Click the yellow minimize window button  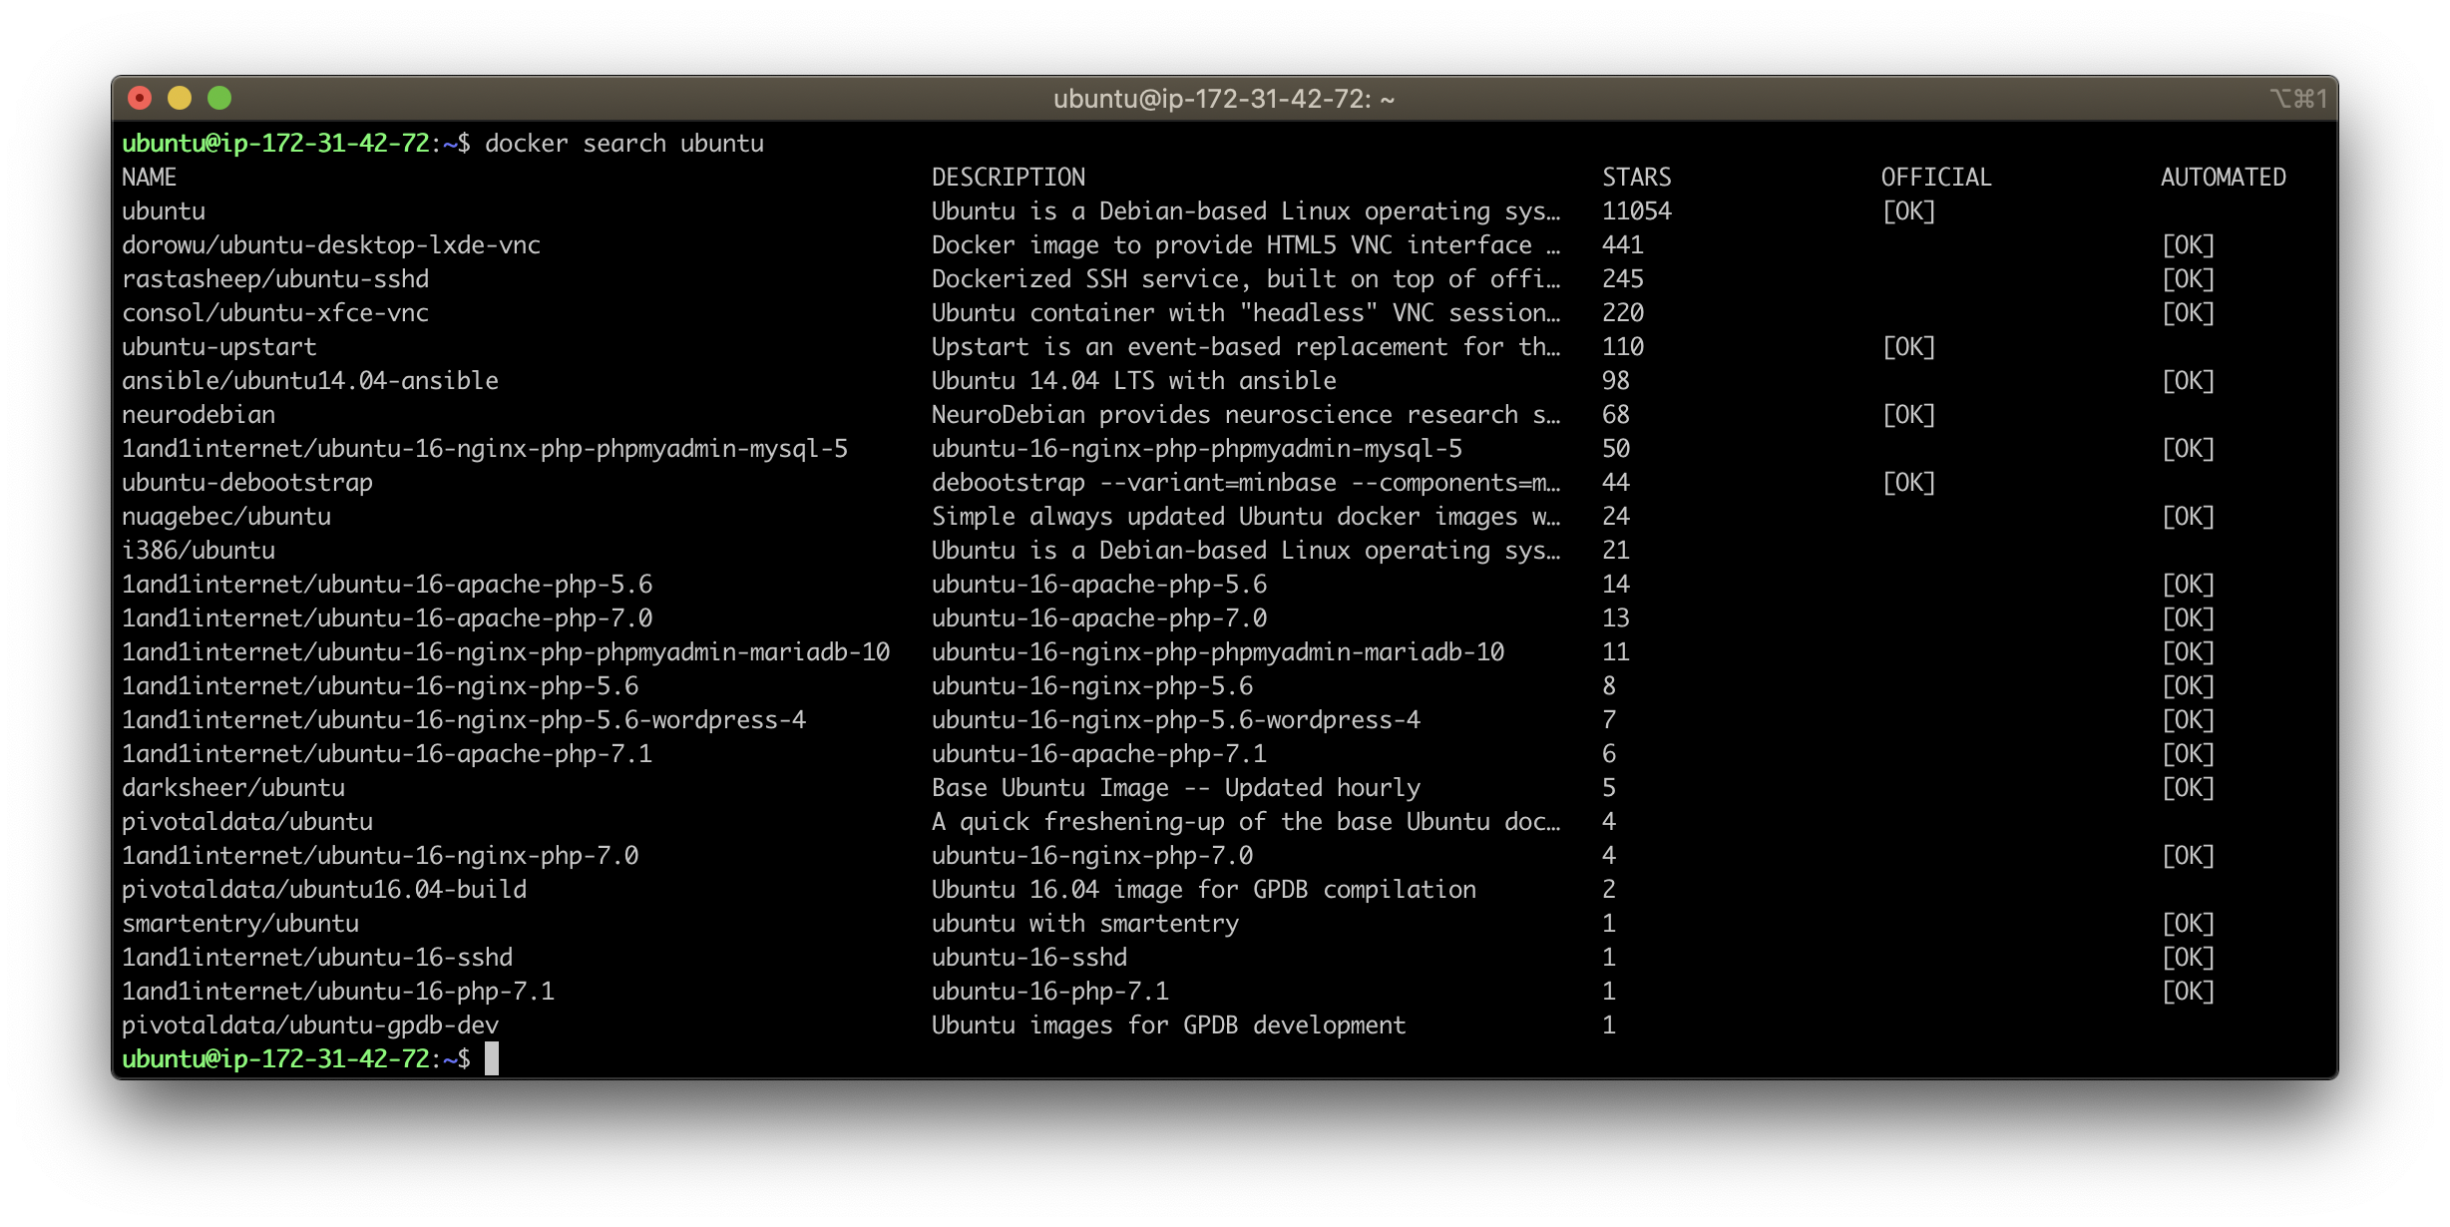click(180, 98)
